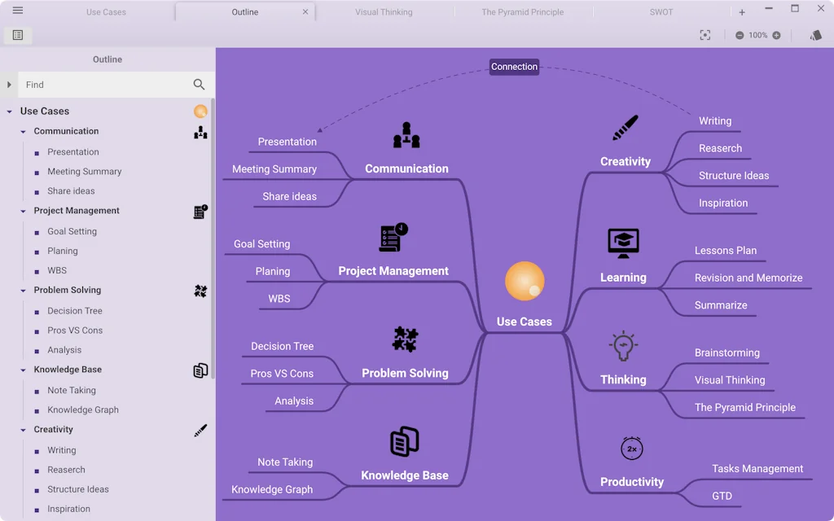Screen dimensions: 834x521
Task: Open the Outline panel icon
Action: pos(17,35)
